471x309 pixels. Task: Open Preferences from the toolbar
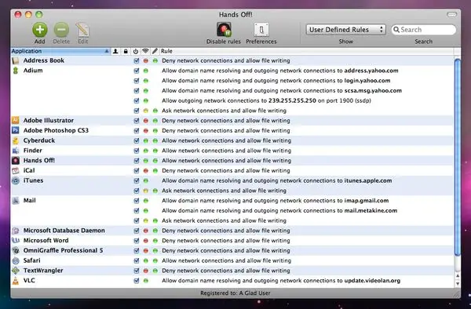261,29
